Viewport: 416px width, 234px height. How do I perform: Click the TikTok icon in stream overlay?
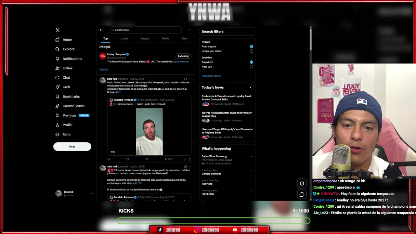[x=160, y=230]
